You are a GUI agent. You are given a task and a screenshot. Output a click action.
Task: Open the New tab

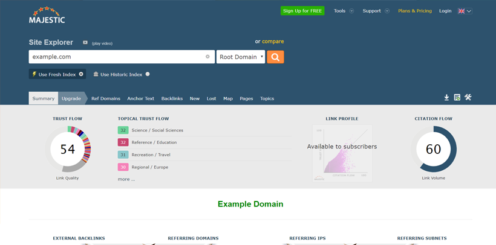point(195,98)
